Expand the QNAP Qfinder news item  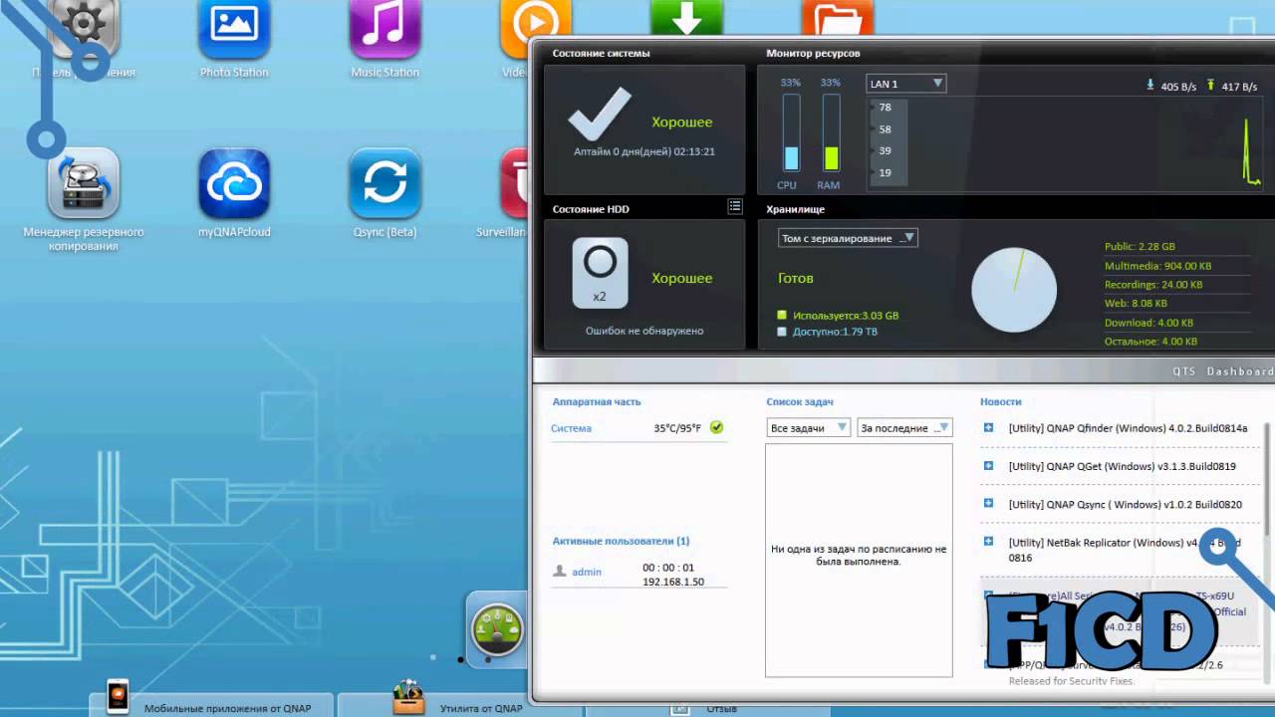[988, 427]
